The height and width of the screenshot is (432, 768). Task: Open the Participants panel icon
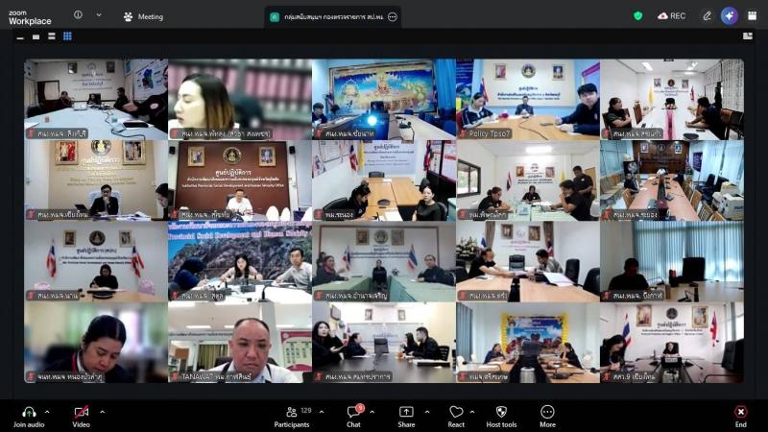click(292, 412)
